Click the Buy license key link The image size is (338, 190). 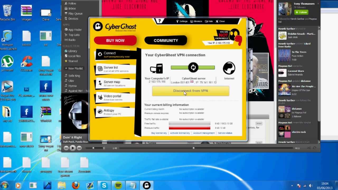(159, 133)
